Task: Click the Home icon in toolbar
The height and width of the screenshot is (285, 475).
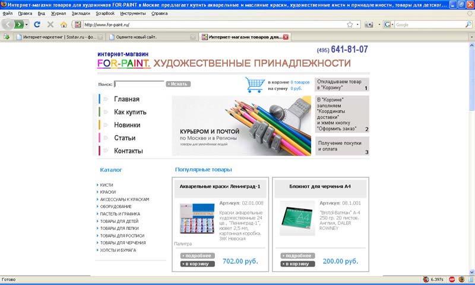Action: coord(63,25)
